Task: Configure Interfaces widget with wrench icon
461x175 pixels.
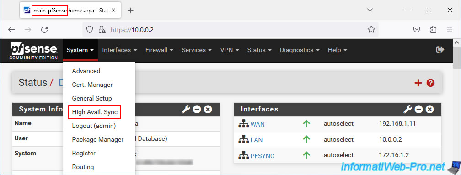Action: (407, 110)
